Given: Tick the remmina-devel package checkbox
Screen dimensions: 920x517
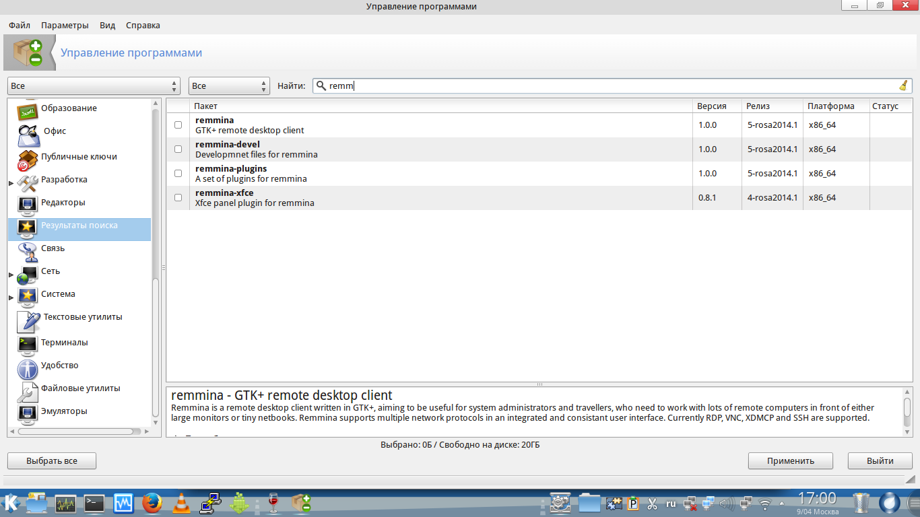Looking at the screenshot, I should click(x=178, y=149).
